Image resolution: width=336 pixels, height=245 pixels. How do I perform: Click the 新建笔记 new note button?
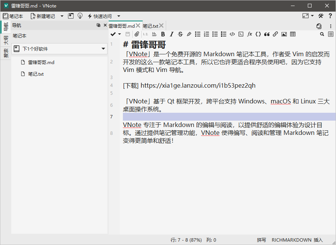pos(42,16)
